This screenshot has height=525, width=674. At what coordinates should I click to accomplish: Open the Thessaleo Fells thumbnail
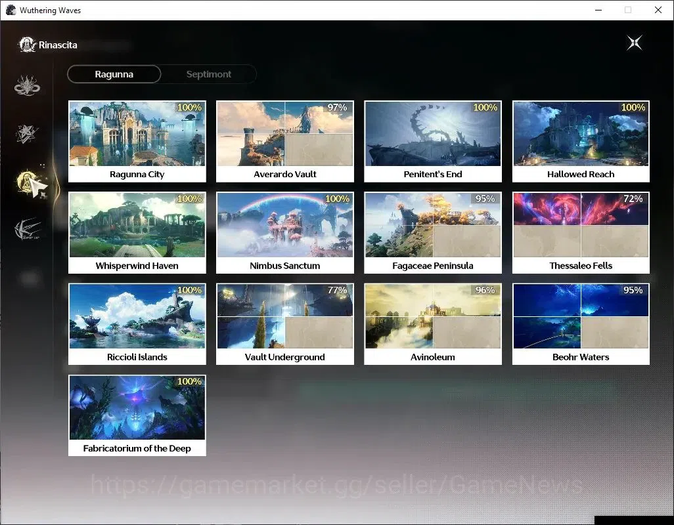tap(581, 233)
